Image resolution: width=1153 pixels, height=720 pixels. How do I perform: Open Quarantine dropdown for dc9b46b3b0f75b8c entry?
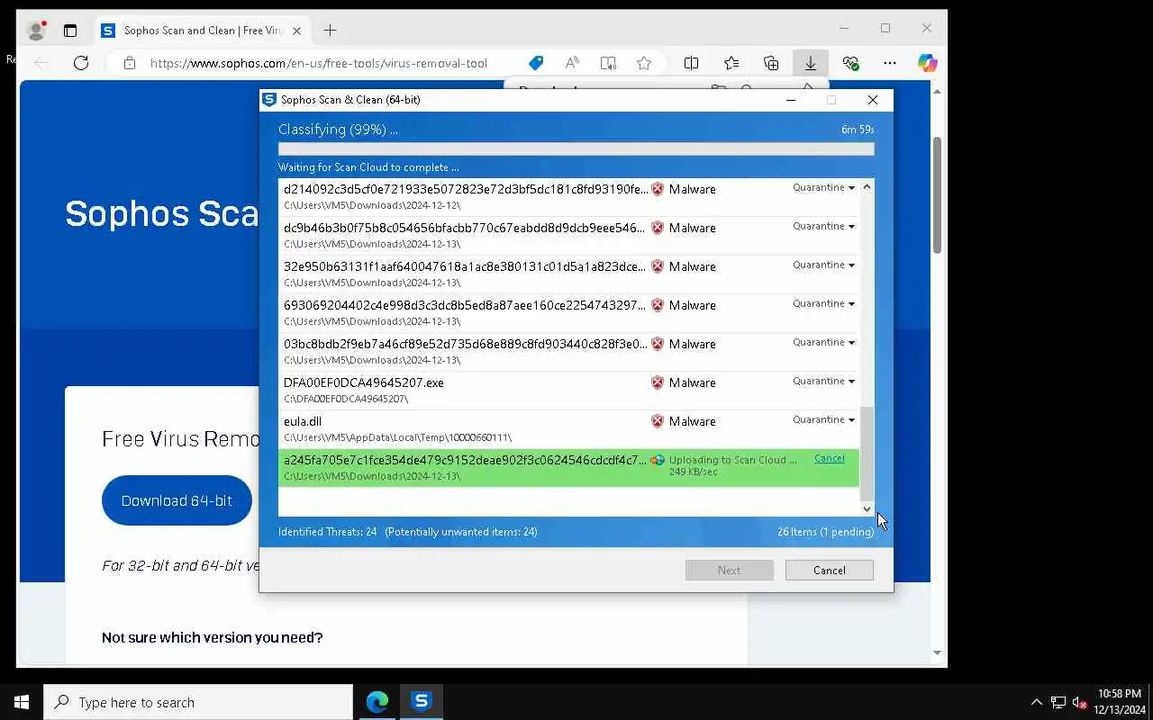(824, 227)
